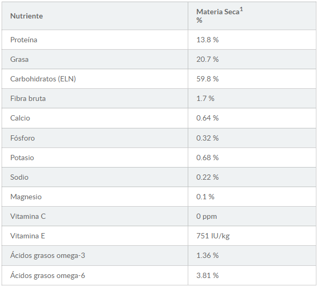Image resolution: width=318 pixels, height=287 pixels.
Task: Click the superscript 1 footnote marker
Action: [x=242, y=10]
